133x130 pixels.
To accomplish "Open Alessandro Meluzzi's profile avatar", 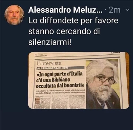I will (x=14, y=15).
